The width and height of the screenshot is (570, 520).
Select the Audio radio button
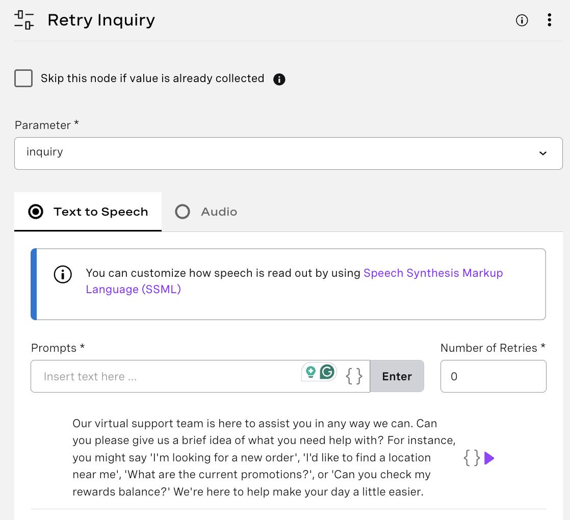pyautogui.click(x=183, y=212)
